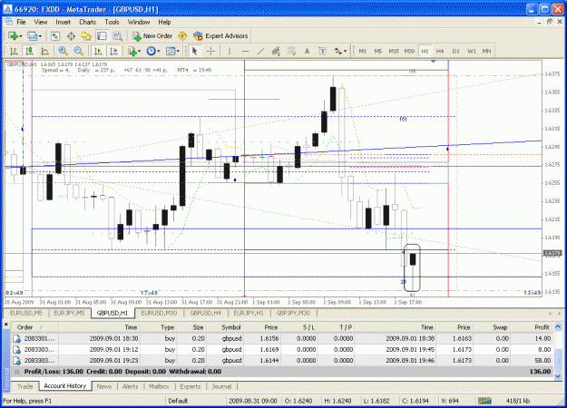Open the Journal terminal tab
Screen dimensions: 567x408
(221, 386)
